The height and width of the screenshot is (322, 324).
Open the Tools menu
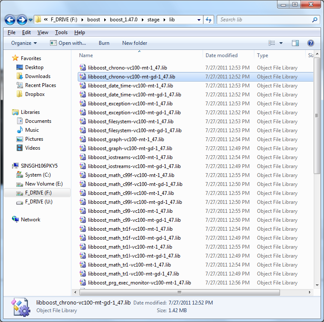pos(61,32)
